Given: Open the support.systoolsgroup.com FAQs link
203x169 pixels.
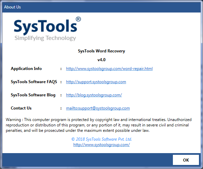Looking at the screenshot, I should pos(96,82).
